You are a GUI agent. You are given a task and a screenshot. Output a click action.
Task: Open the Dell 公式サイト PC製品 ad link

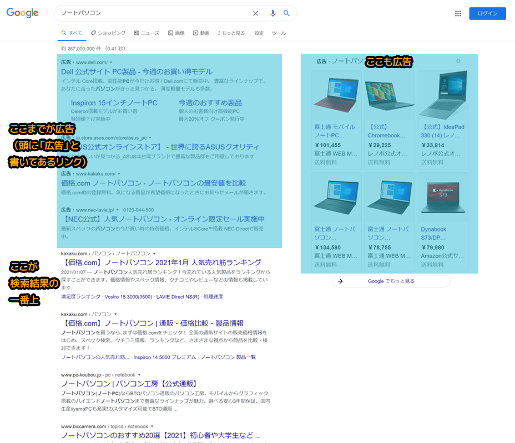(x=137, y=72)
